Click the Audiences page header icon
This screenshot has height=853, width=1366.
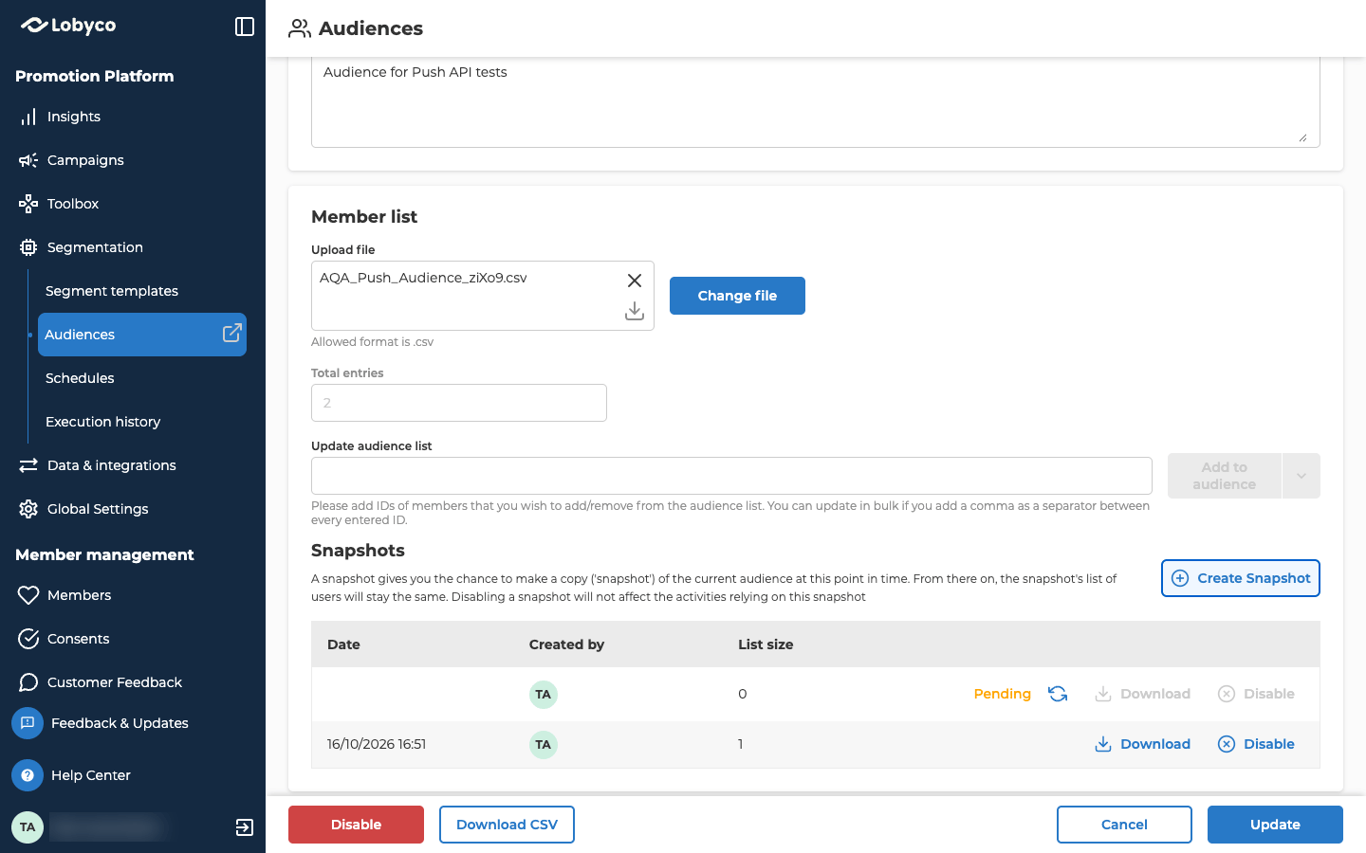click(300, 28)
